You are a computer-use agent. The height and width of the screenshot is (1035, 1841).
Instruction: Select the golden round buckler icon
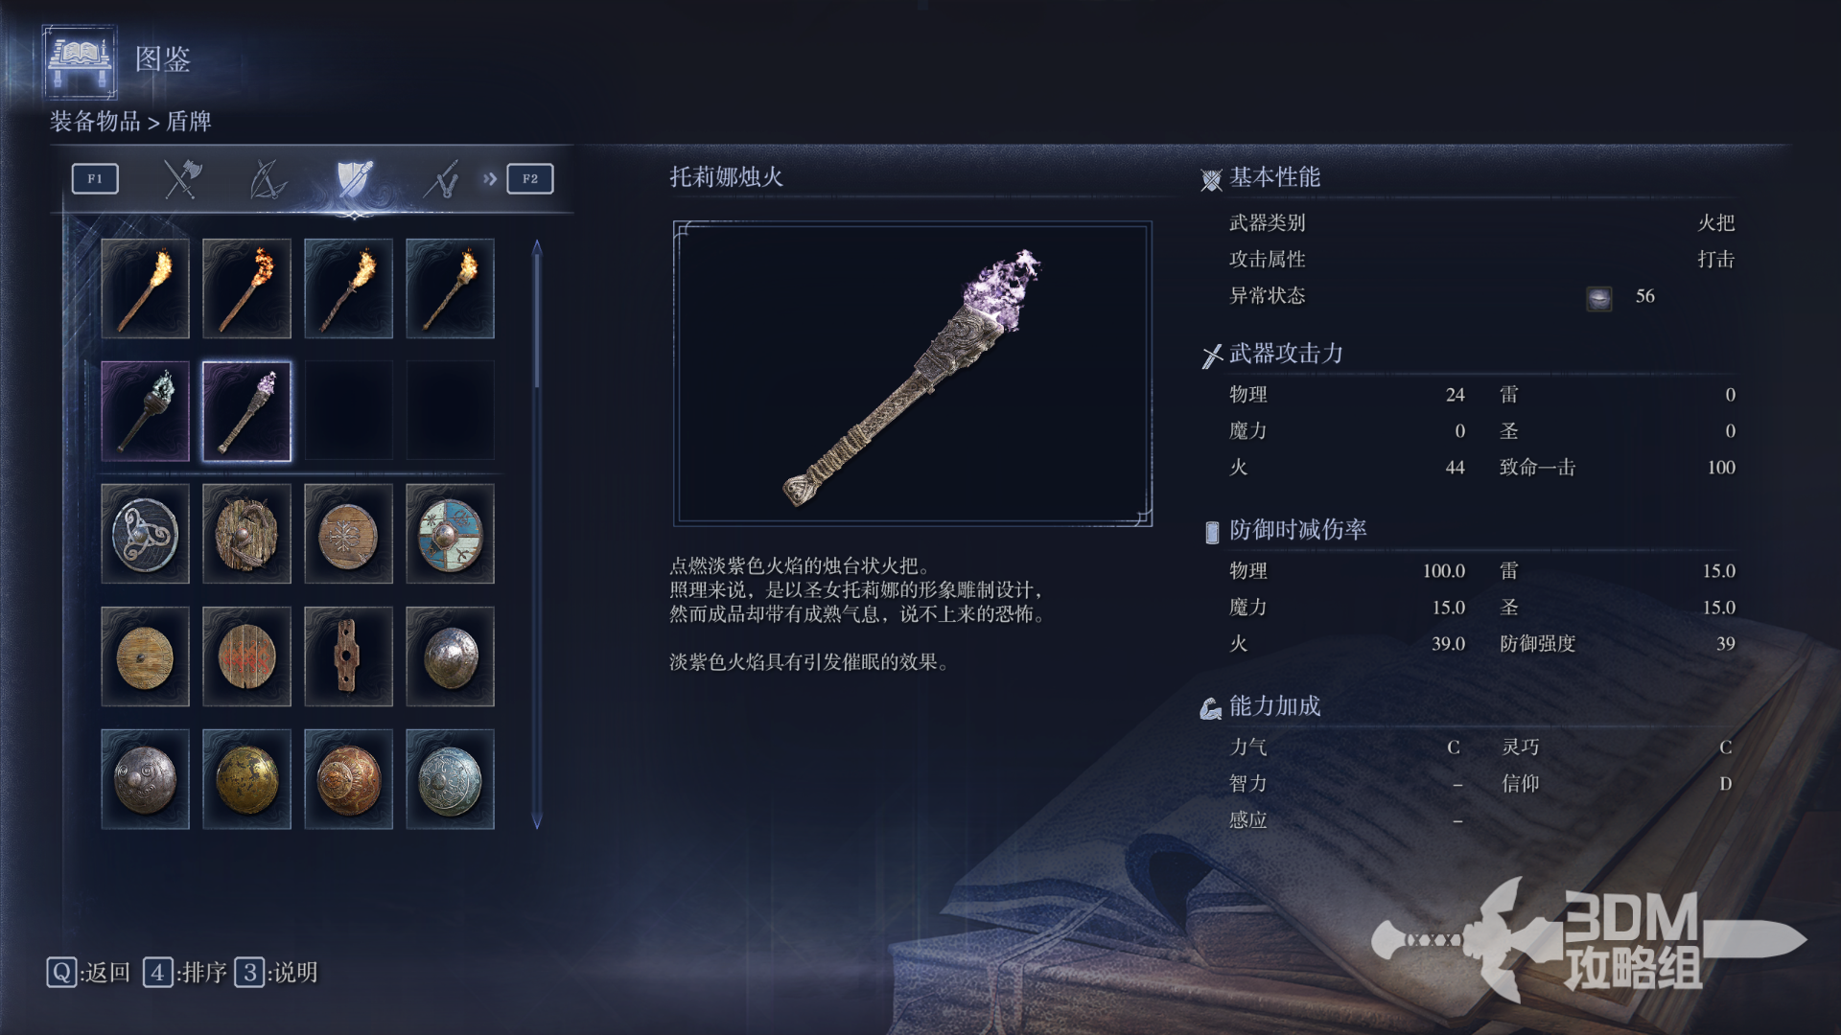(246, 779)
